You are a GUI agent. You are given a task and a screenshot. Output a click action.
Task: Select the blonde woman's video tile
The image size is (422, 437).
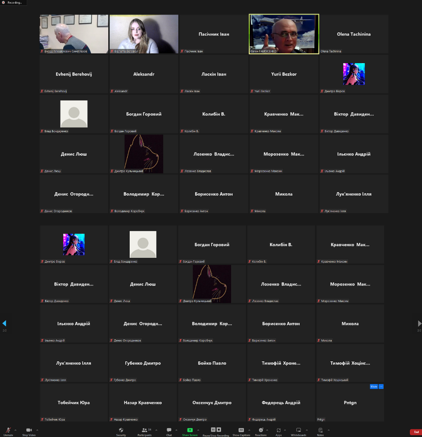tap(144, 34)
